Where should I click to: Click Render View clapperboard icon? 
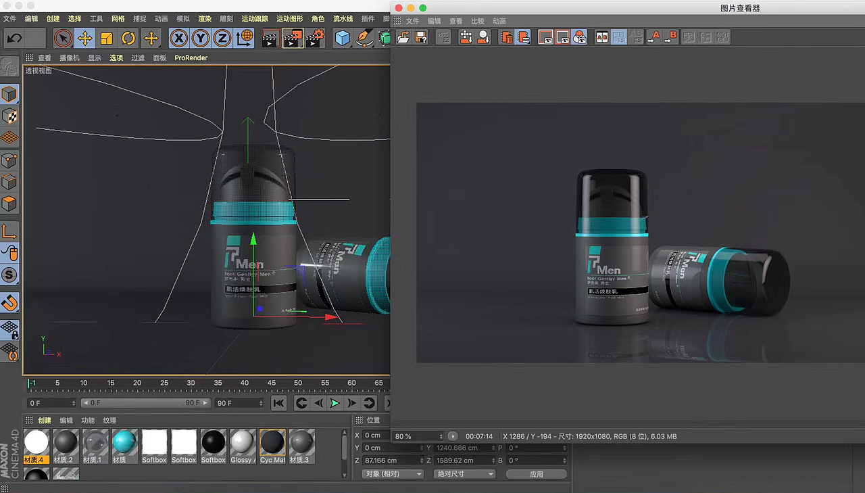pyautogui.click(x=270, y=38)
